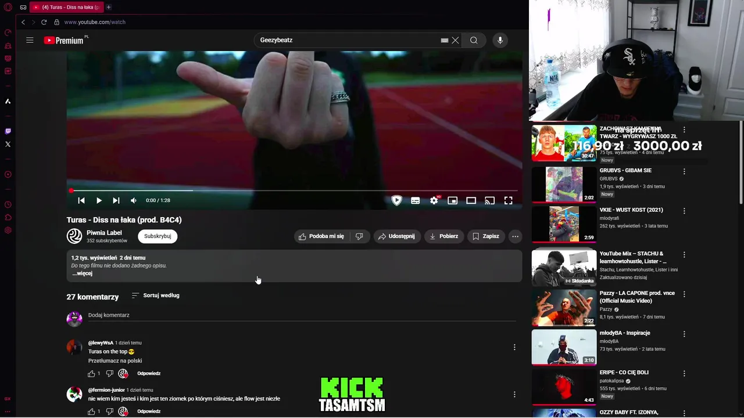Open GX Corner gamepad icon in tab bar
Screen dimensions: 744x418
click(x=23, y=8)
